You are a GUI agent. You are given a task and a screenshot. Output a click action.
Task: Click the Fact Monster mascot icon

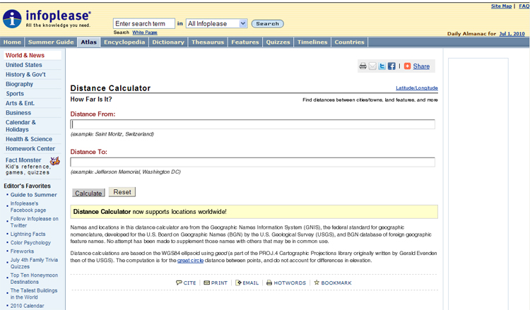coord(54,161)
